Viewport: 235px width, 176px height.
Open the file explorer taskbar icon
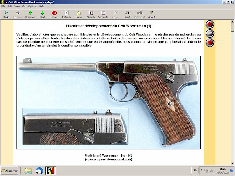(28, 171)
